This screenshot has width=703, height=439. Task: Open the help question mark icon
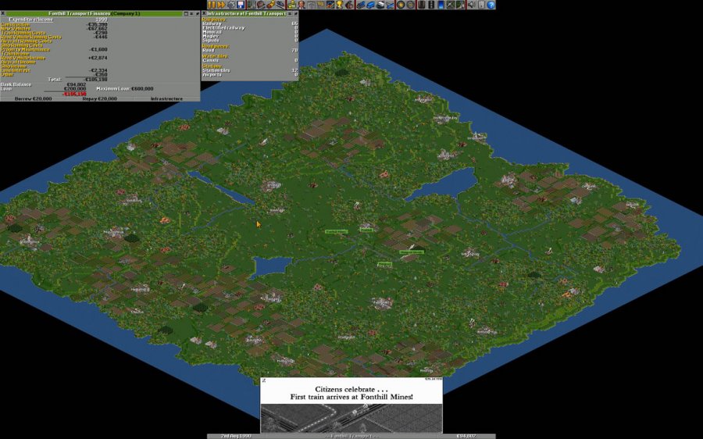tap(491, 5)
